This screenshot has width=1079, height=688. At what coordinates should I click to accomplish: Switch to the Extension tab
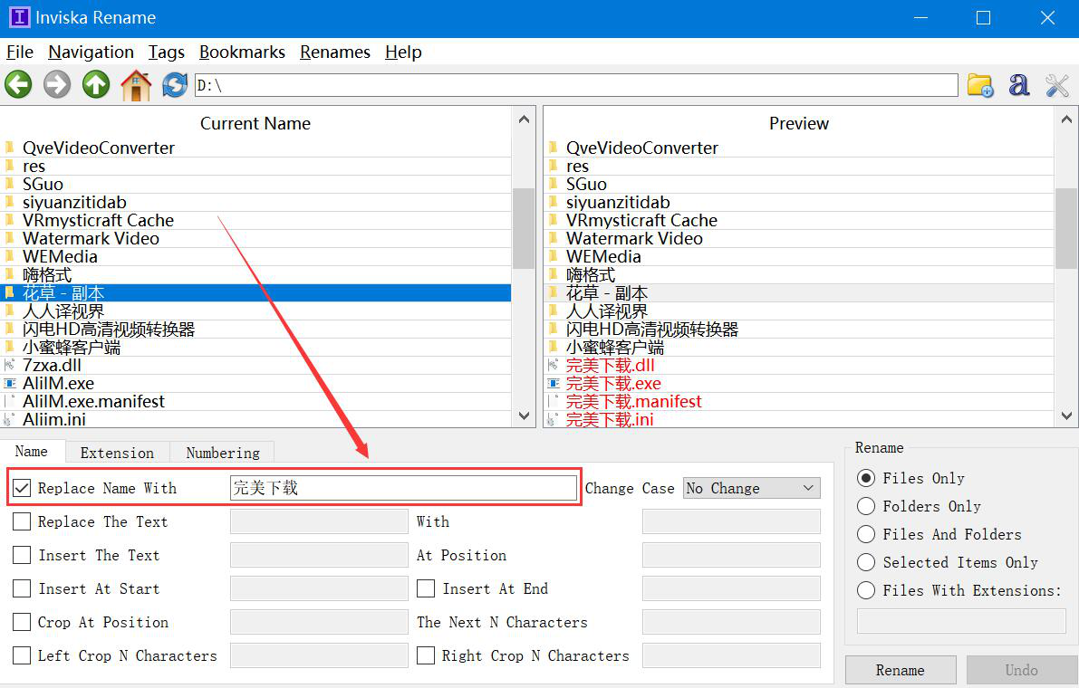click(x=117, y=453)
